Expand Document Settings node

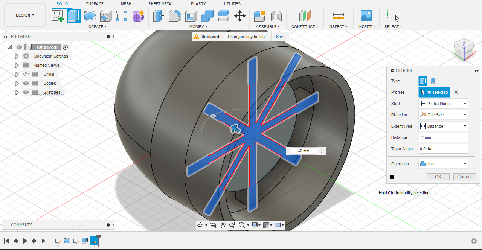click(x=17, y=56)
